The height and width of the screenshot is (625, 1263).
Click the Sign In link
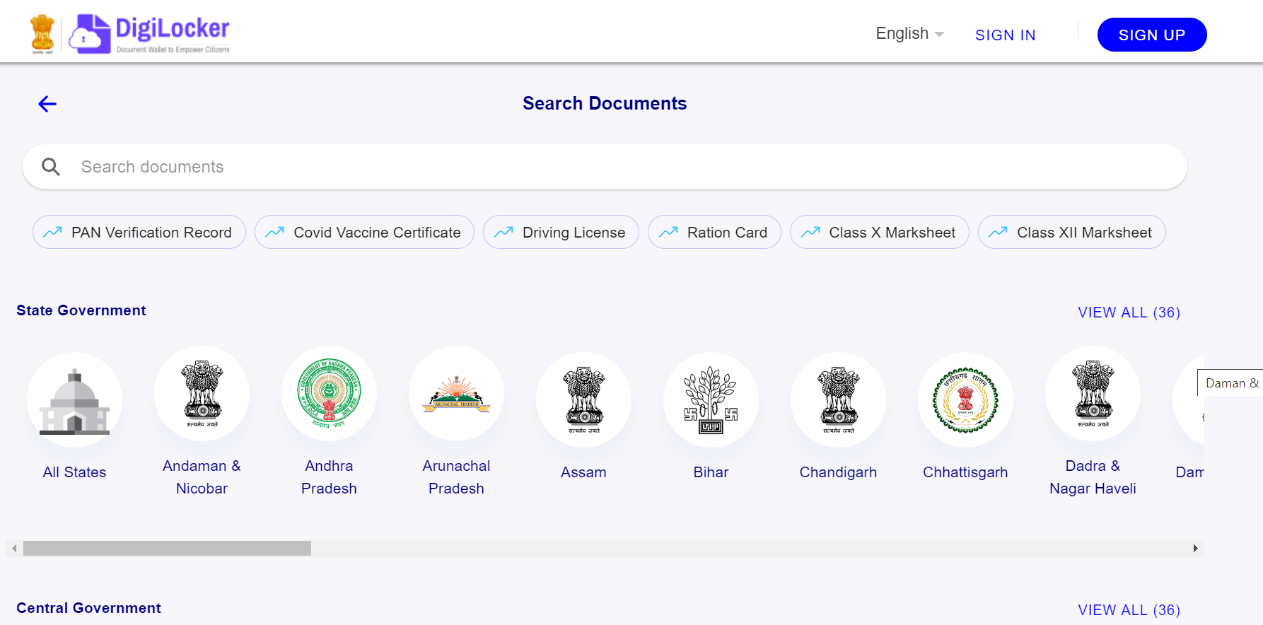[x=1005, y=35]
